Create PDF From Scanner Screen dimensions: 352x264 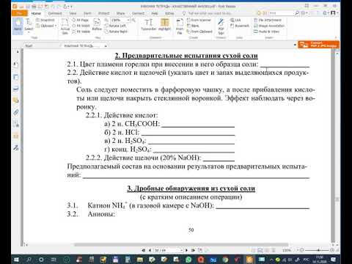click(199, 20)
